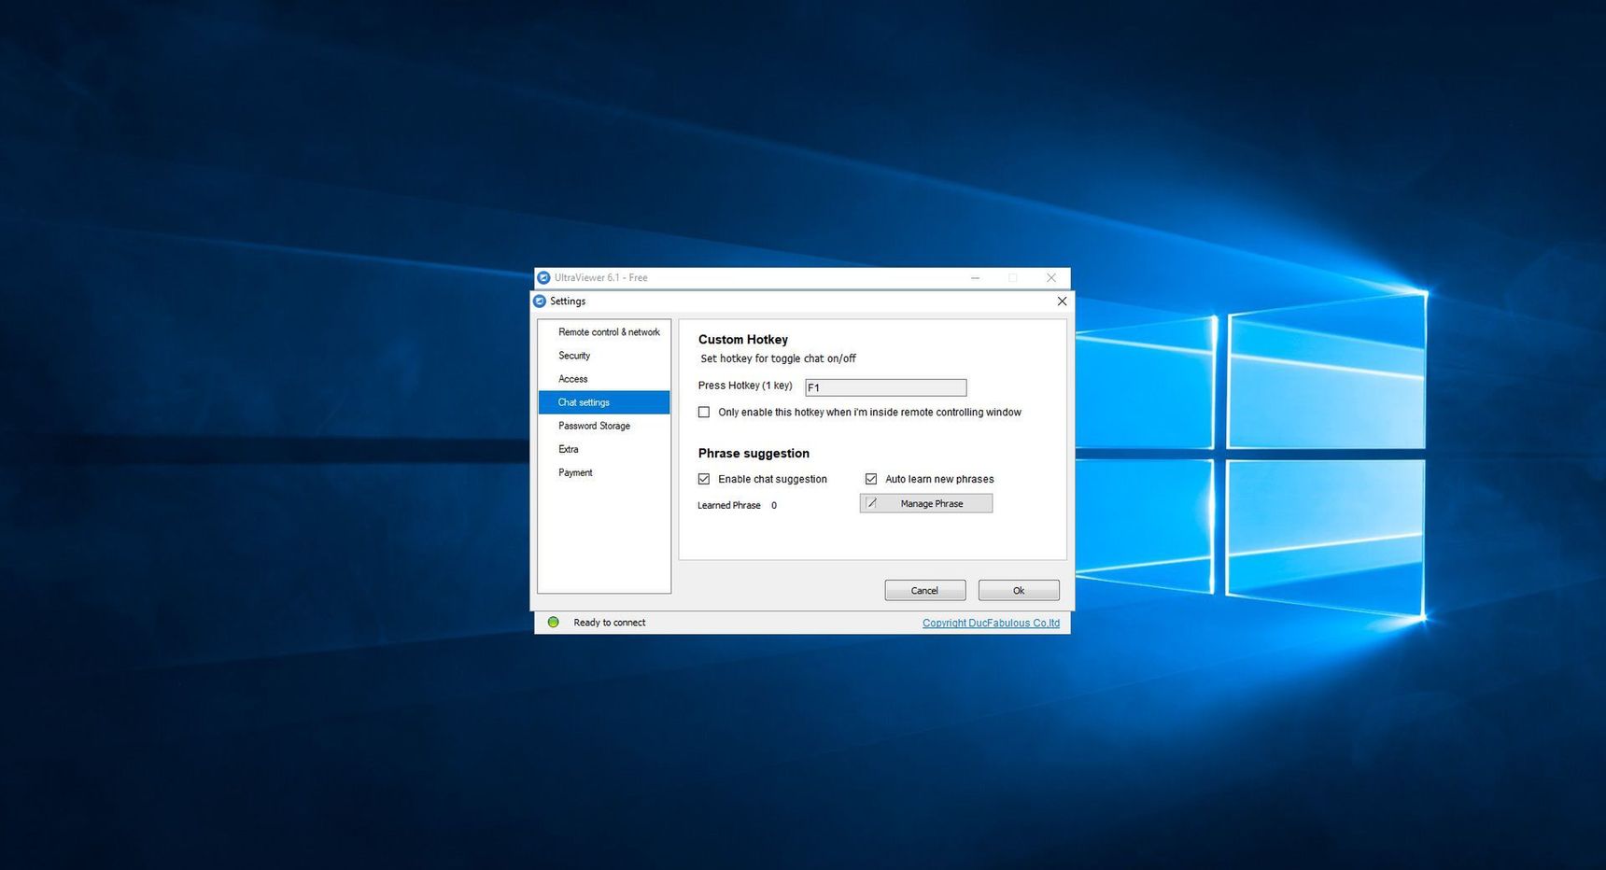Select Chat settings in sidebar

(x=604, y=402)
